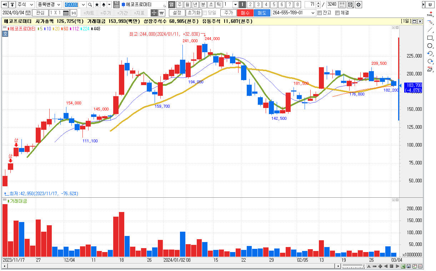The image size is (436, 271).
Task: Click the red 매수 buy button
Action: coord(245,13)
